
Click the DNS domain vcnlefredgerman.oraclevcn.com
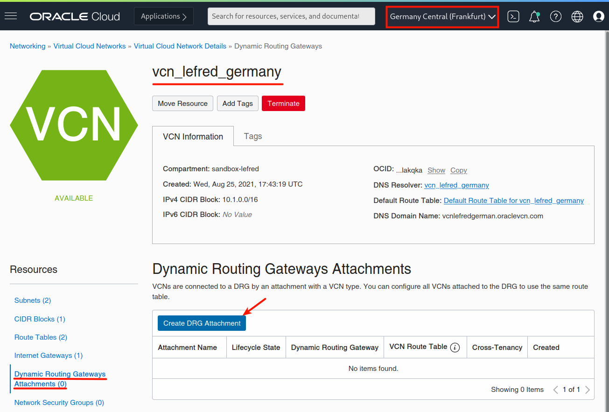coord(493,216)
